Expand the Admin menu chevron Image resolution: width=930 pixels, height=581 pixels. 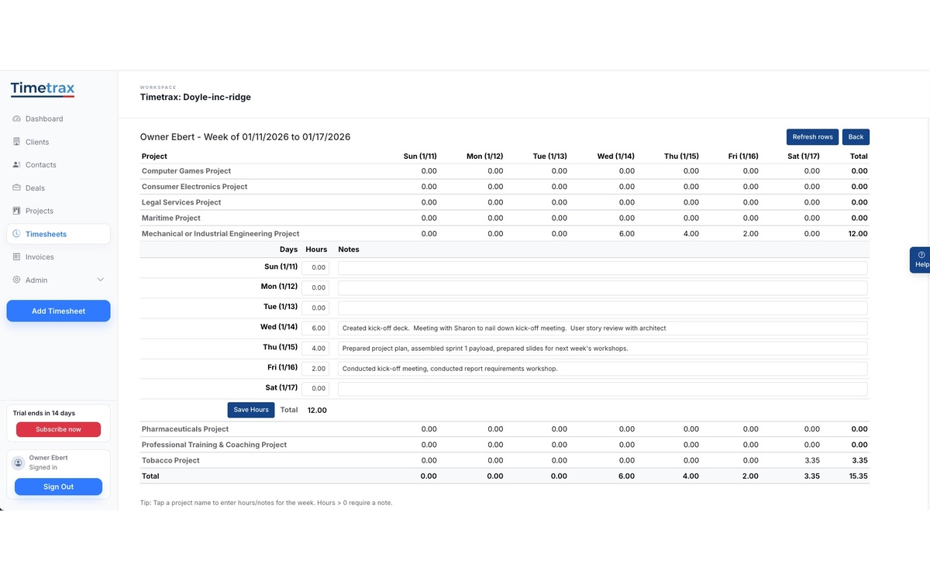[x=100, y=280]
